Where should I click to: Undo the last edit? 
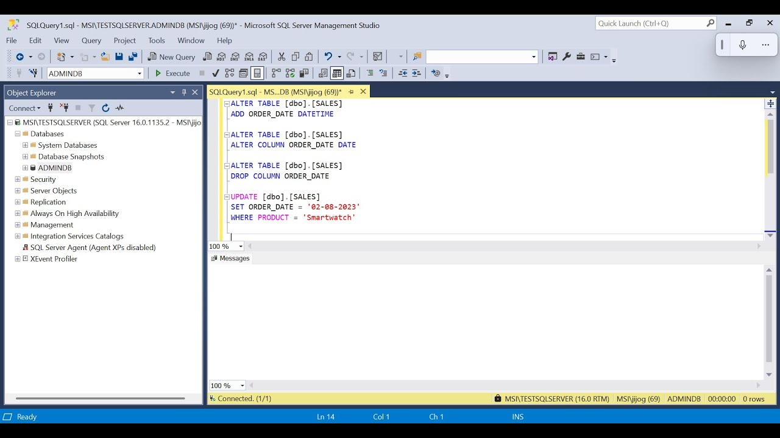328,57
